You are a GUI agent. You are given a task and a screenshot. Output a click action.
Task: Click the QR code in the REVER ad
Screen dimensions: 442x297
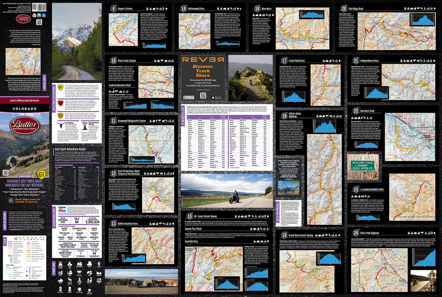point(203,96)
